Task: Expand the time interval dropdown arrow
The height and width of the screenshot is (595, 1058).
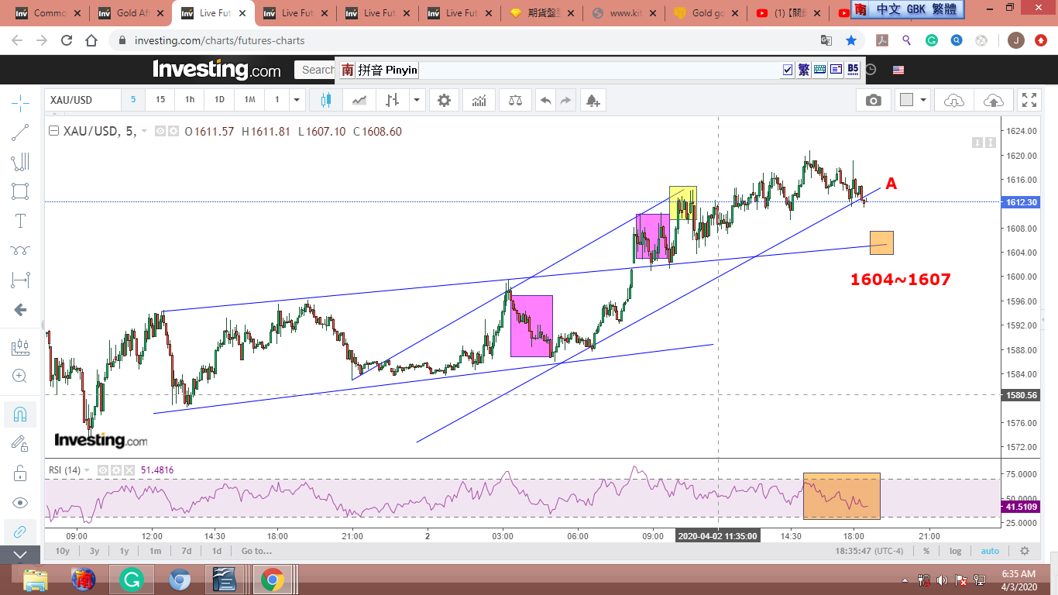Action: (x=297, y=100)
